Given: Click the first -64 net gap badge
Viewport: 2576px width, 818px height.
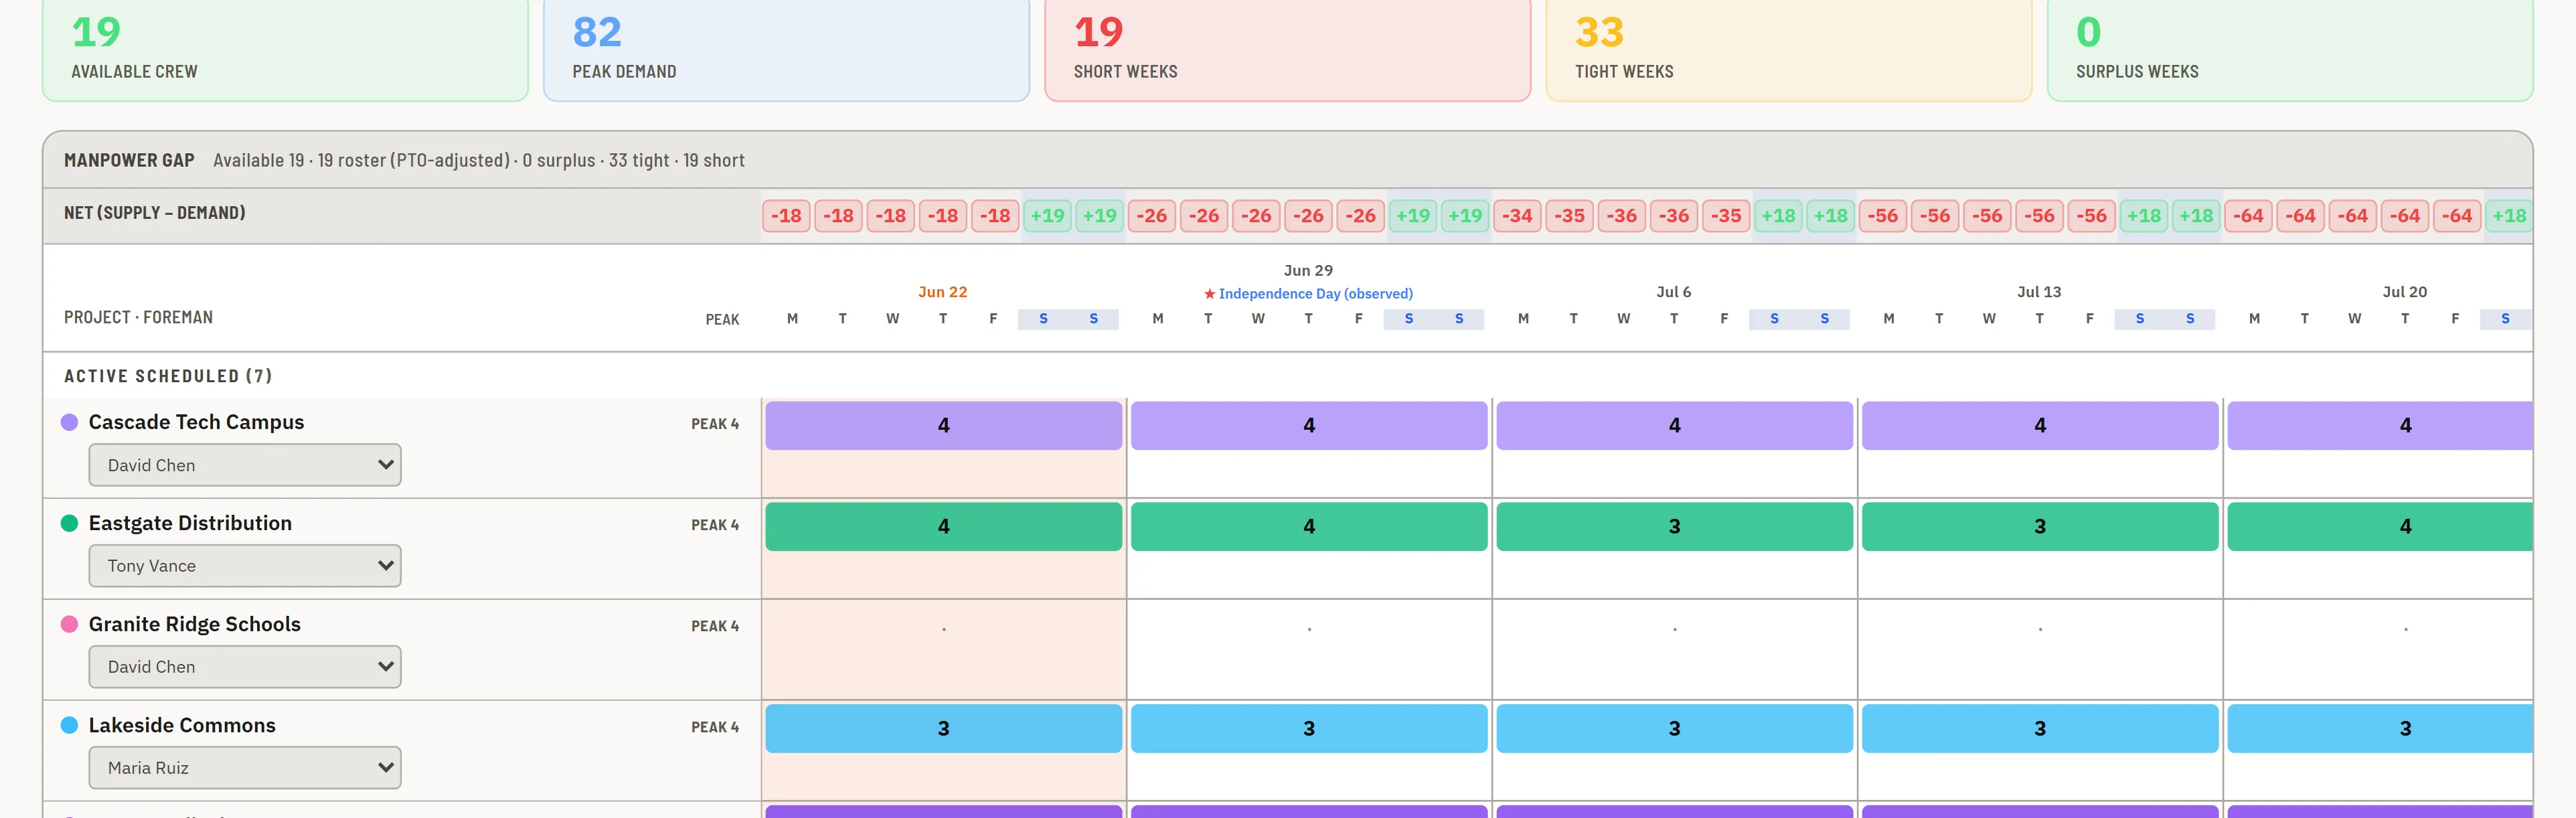Looking at the screenshot, I should tap(2248, 216).
